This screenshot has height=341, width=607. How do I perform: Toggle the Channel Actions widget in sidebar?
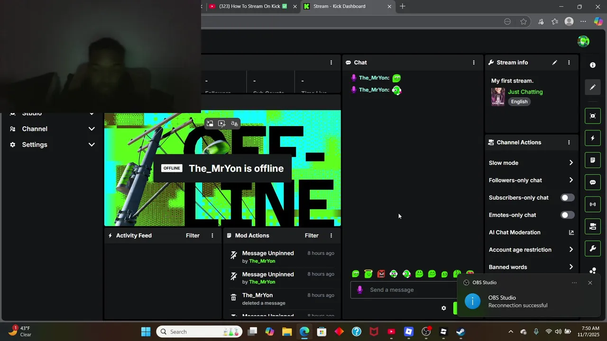(x=593, y=227)
